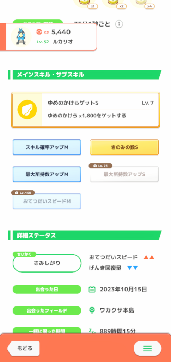Tap the もどる back button

click(x=24, y=348)
